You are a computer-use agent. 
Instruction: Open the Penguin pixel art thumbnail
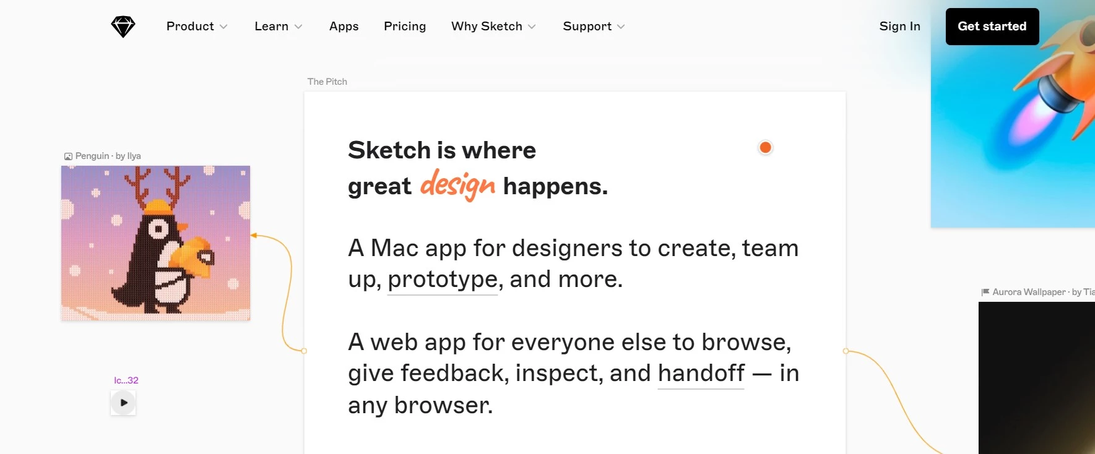[x=155, y=242]
